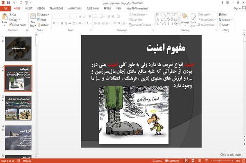Click the Paste icon
The width and height of the screenshot is (246, 163).
pyautogui.click(x=5, y=17)
